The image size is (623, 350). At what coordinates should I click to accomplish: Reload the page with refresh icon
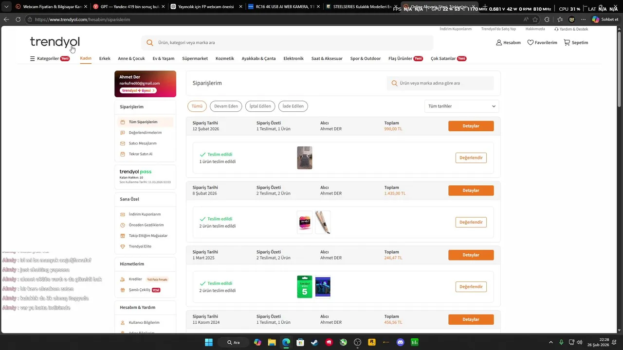[x=18, y=19]
